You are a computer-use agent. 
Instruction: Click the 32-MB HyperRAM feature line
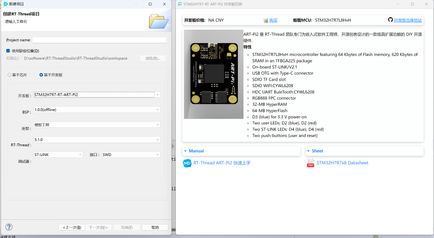[x=270, y=104]
